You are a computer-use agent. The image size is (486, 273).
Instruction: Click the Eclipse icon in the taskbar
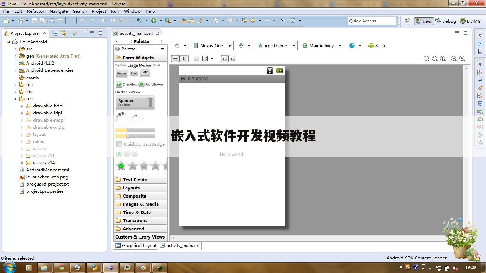(x=111, y=268)
